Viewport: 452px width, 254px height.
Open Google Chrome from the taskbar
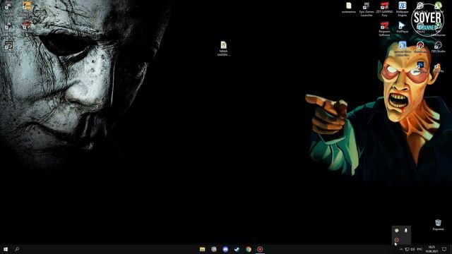point(249,249)
